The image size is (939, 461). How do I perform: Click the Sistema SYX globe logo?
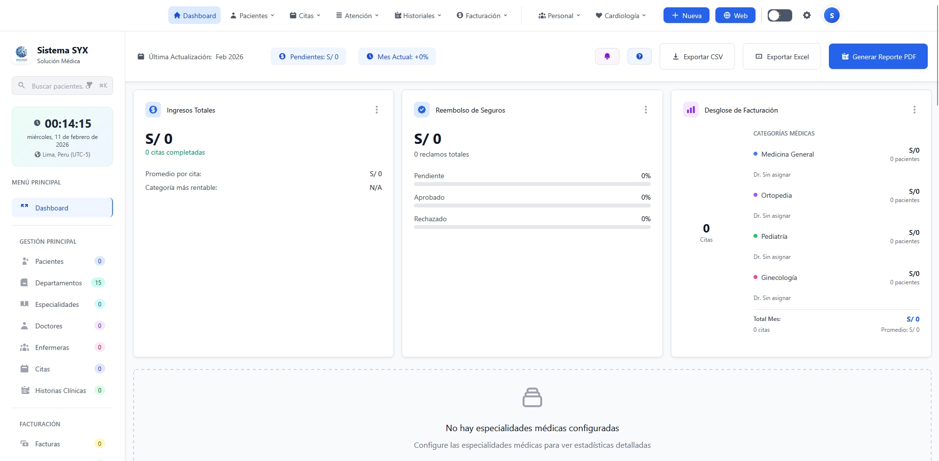pyautogui.click(x=22, y=54)
